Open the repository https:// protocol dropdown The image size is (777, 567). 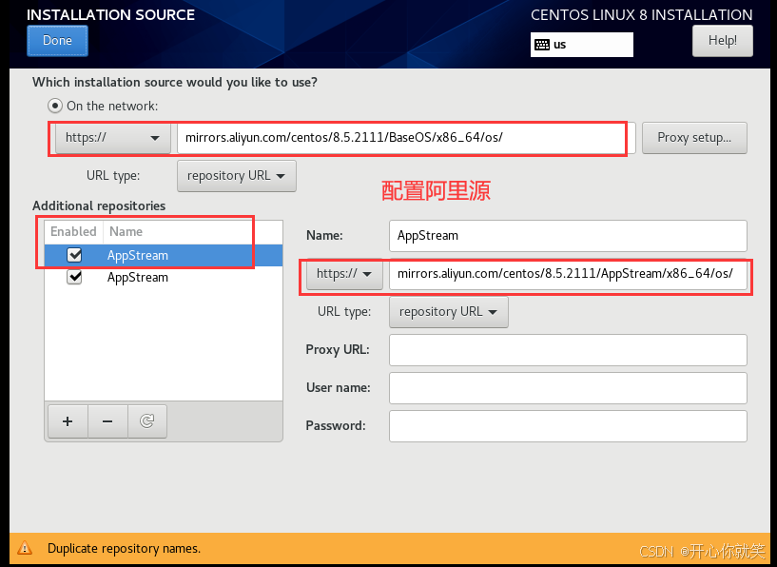coord(343,274)
